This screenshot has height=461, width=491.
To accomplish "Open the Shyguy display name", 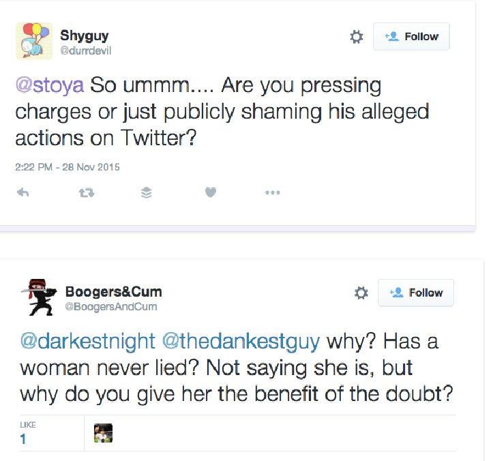I will tap(85, 35).
